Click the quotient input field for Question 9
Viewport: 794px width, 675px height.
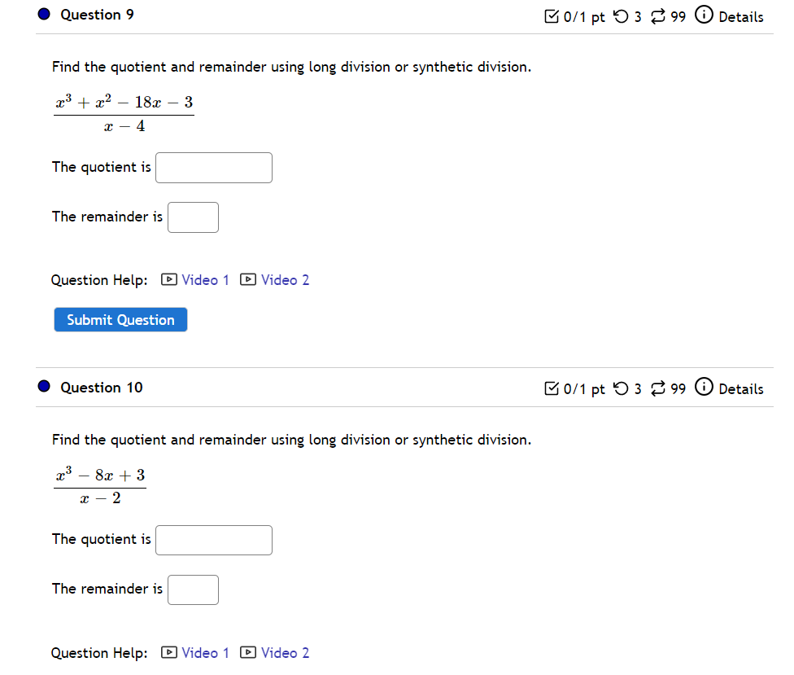pos(213,168)
